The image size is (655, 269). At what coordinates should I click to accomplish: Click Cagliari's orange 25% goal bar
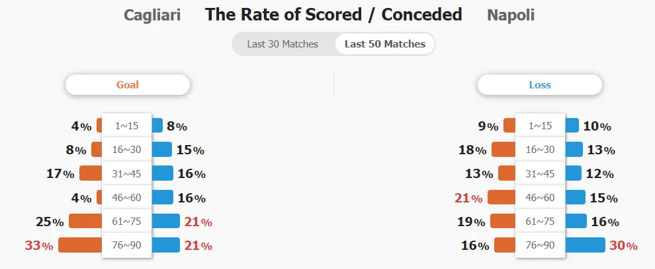click(85, 221)
